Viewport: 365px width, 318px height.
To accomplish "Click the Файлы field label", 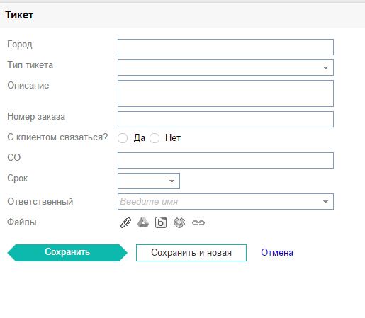I will pos(22,222).
